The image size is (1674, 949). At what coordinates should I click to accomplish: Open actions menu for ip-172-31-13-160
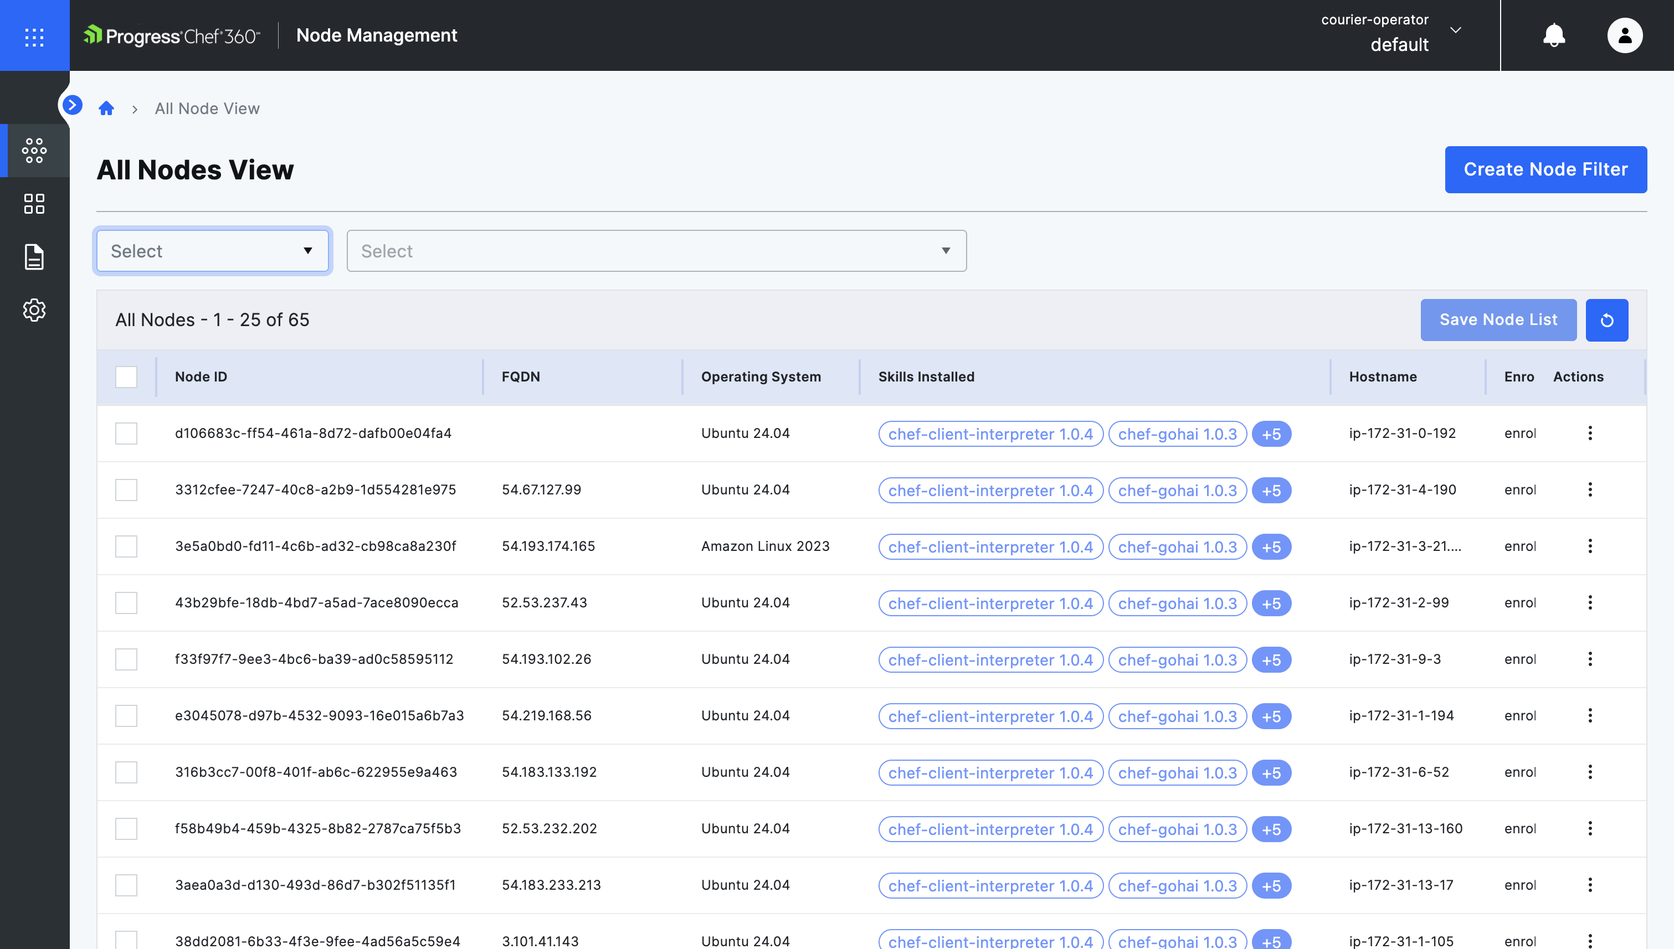click(x=1590, y=828)
